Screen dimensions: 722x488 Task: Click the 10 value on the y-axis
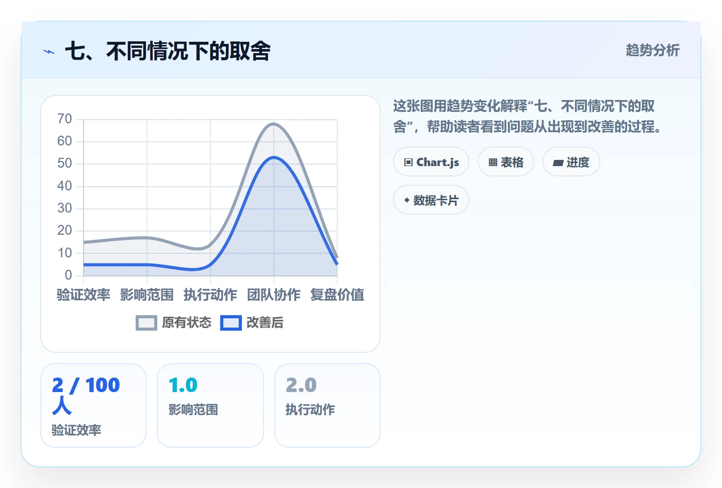pos(64,253)
